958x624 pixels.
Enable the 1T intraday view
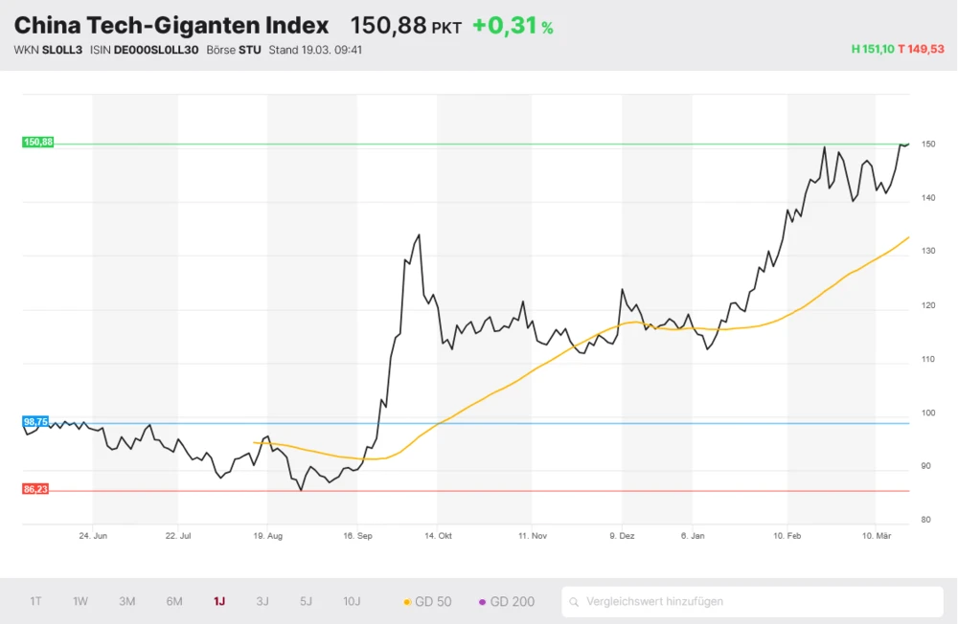(35, 601)
